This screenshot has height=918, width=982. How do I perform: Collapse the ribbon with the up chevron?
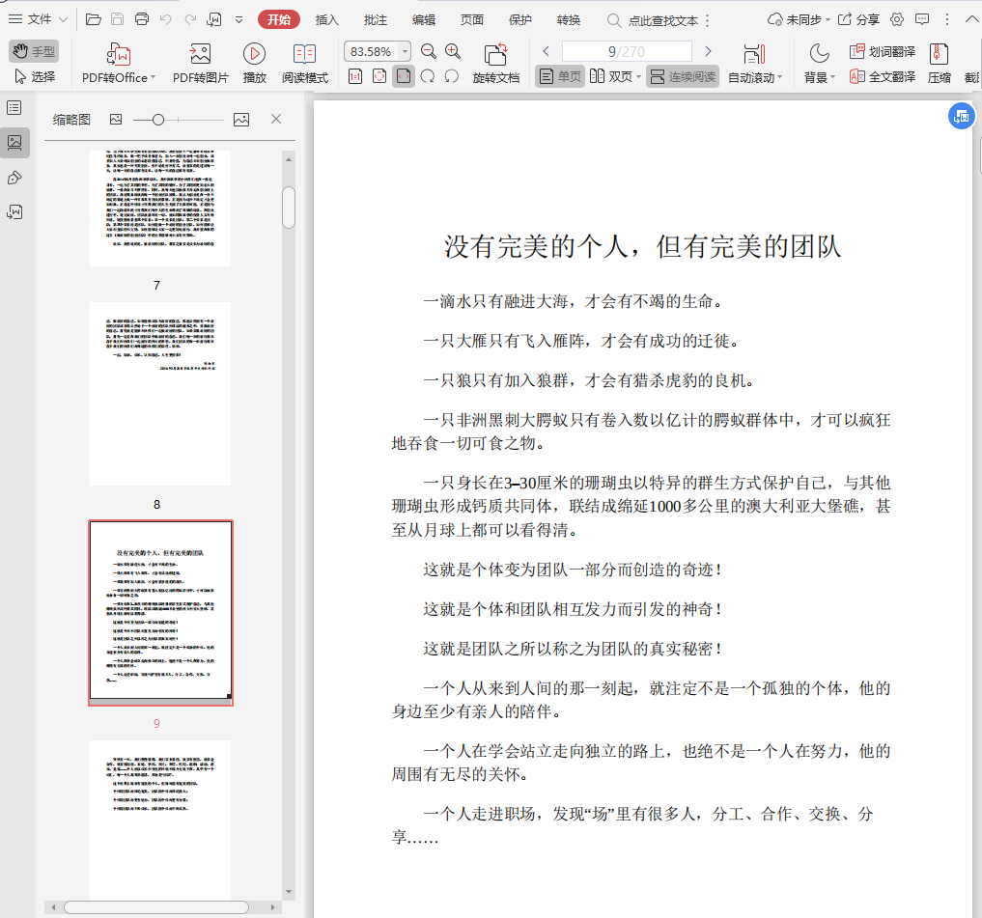(972, 20)
